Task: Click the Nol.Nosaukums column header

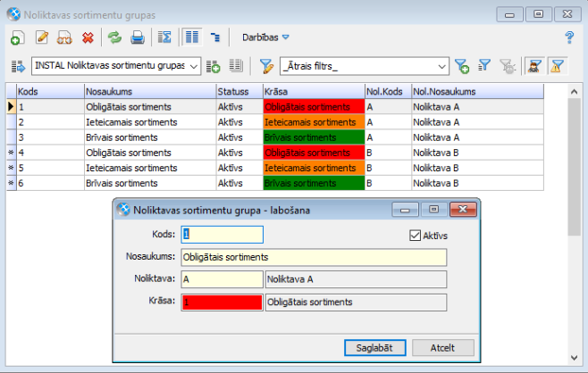Action: pyautogui.click(x=477, y=91)
